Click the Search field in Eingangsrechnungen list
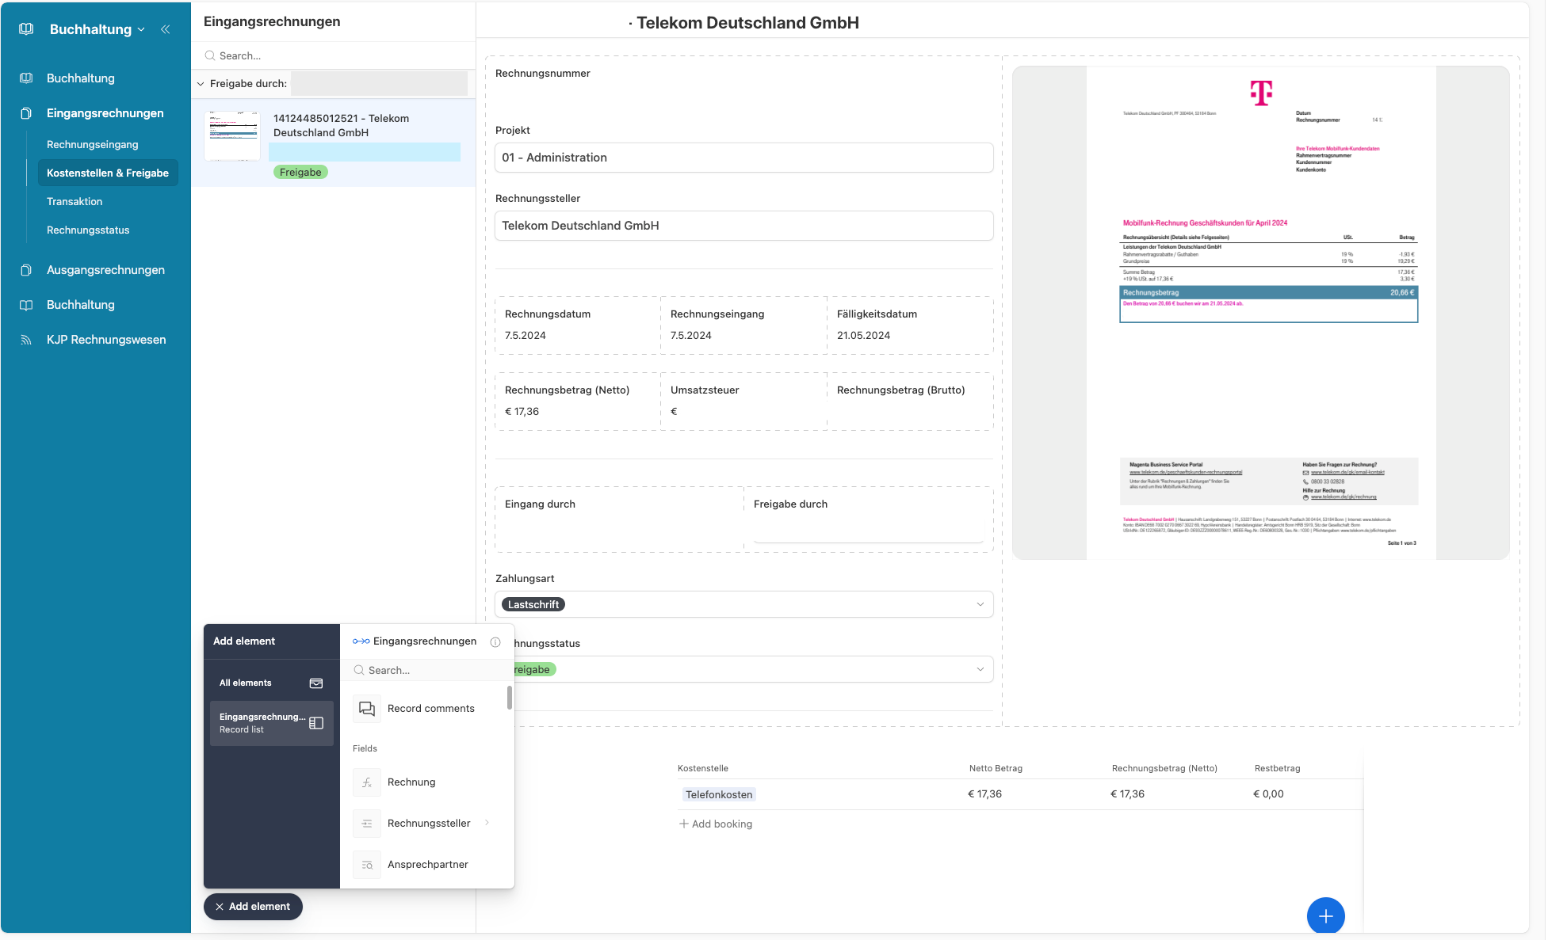Image resolution: width=1548 pixels, height=940 pixels. [x=333, y=55]
